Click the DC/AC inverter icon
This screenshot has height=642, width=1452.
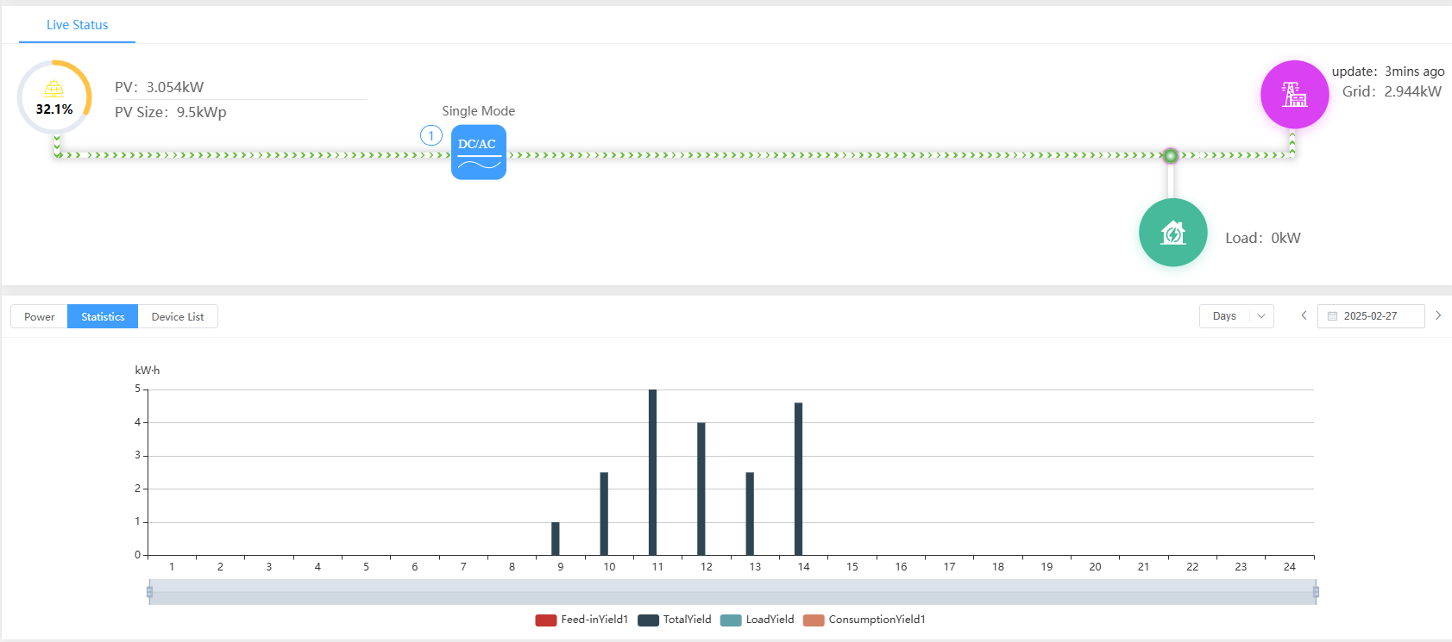[x=478, y=152]
